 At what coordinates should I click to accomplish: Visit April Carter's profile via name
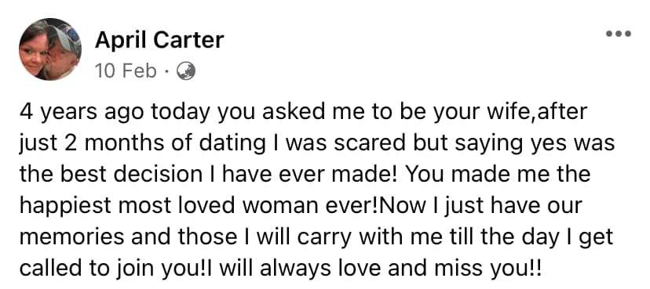[159, 41]
